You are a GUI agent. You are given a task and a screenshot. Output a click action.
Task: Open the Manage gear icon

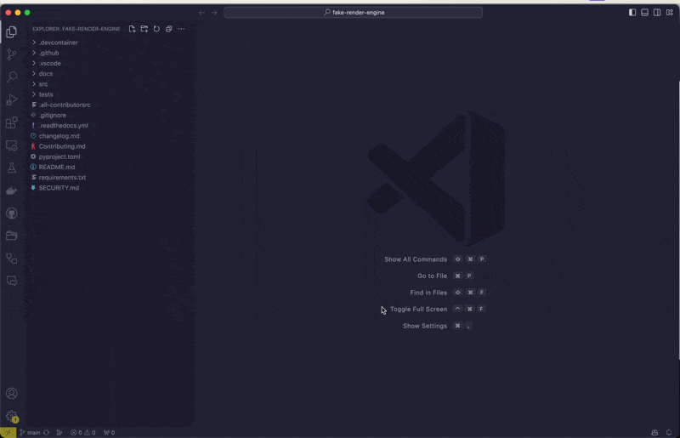tap(12, 416)
